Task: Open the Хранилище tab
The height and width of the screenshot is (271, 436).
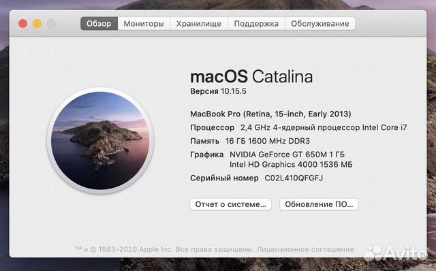Action: click(x=199, y=24)
